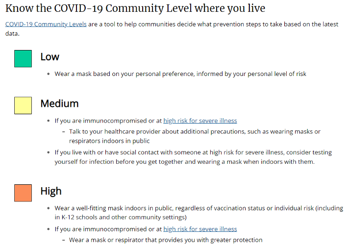Click the green Low level color swatch
The height and width of the screenshot is (251, 347).
click(23, 59)
